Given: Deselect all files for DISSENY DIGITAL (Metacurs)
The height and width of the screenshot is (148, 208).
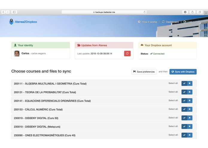Looking at the screenshot, I should coord(189,126).
